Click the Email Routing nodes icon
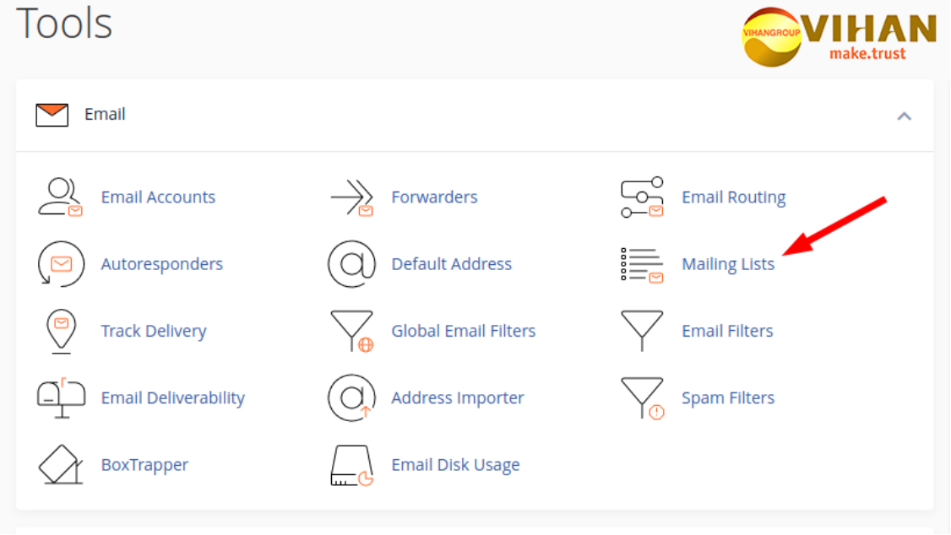The height and width of the screenshot is (535, 951). point(642,197)
